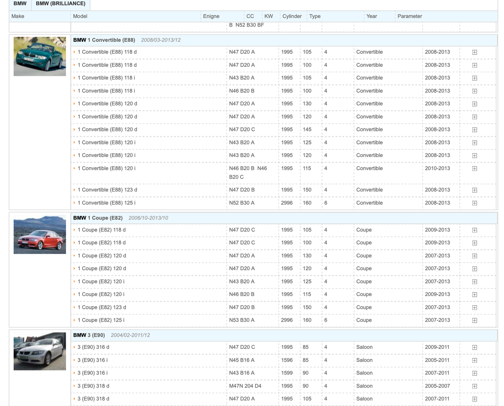
Task: Click the Year column header
Action: 372,16
